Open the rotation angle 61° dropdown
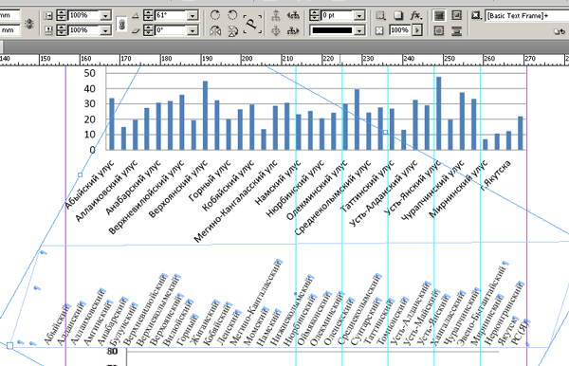The image size is (569, 366). pos(193,15)
